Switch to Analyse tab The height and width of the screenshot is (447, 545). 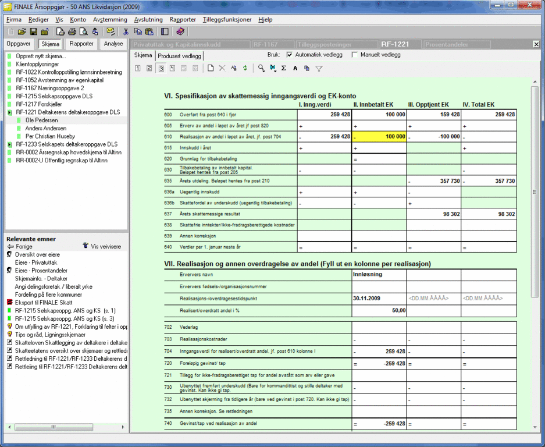coord(113,44)
